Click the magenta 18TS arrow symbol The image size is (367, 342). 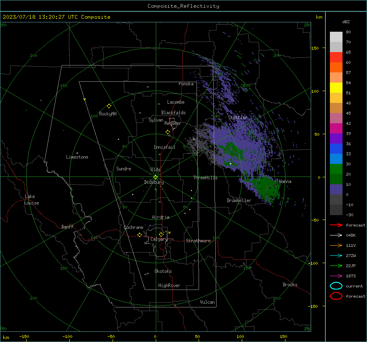click(x=336, y=276)
